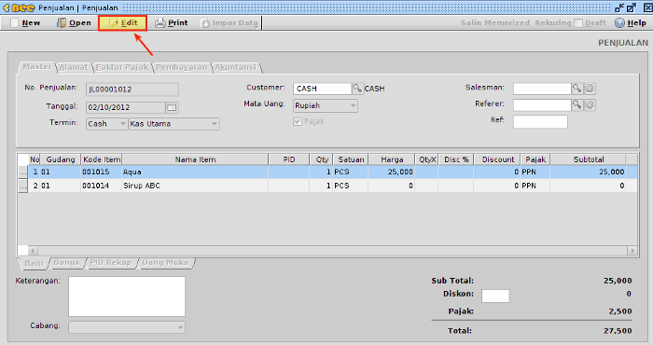
Task: Click the Bee logo icon
Action: 20,7
